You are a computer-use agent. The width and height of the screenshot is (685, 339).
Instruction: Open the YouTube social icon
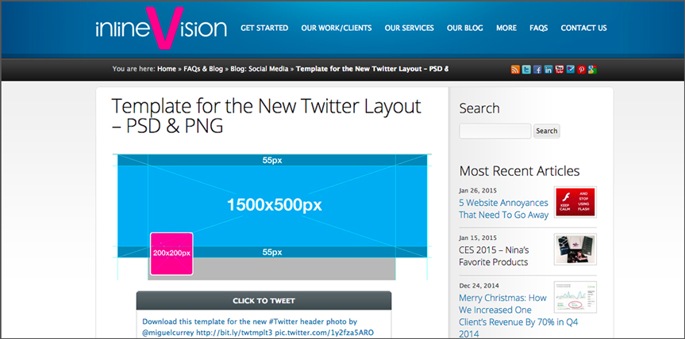560,69
